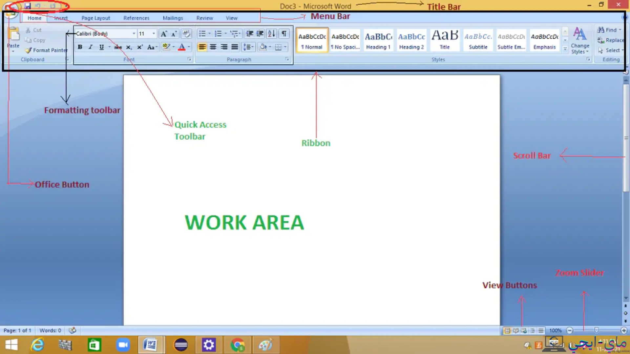Toggle Show/Hide paragraph marks

point(284,33)
